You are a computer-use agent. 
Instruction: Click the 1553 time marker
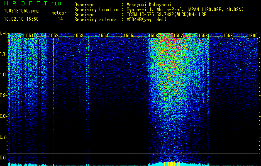pos(78,36)
